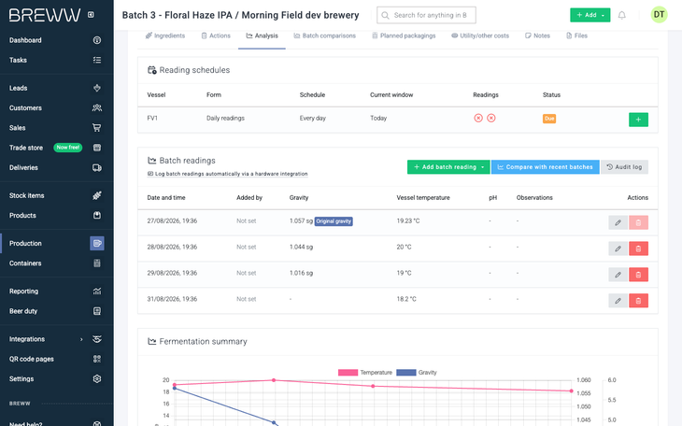This screenshot has width=682, height=426.
Task: Edit the 31/08/2026 reading
Action: [x=618, y=301]
